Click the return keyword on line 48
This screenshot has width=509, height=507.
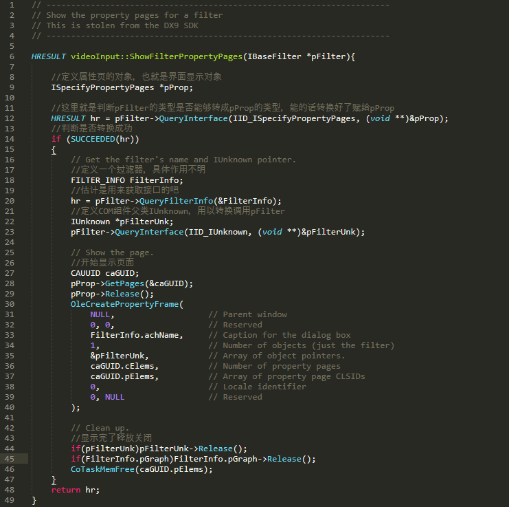[66, 490]
